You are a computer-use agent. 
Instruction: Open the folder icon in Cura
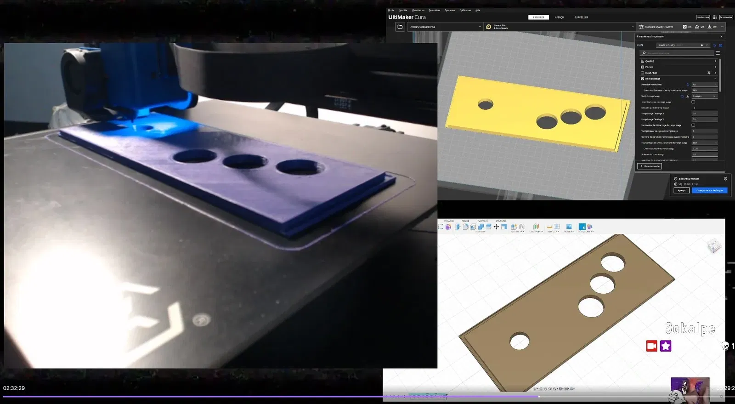pos(400,27)
